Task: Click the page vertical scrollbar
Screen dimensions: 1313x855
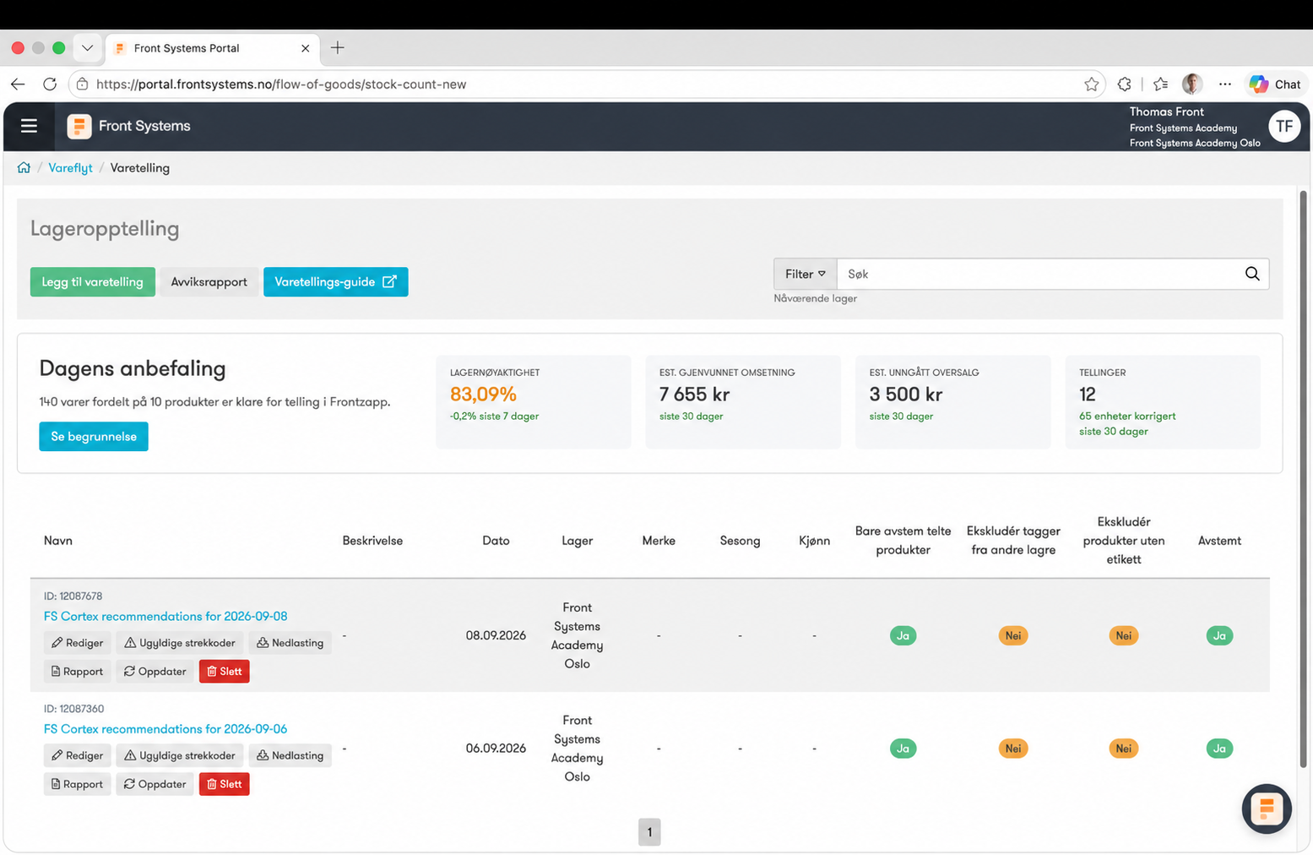Action: pos(1303,478)
